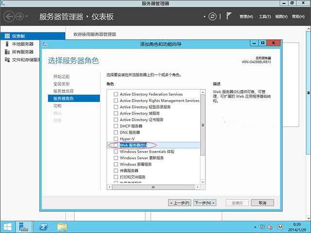Select 仪表板 in the sidebar
The image size is (311, 233).
[x=33, y=36]
